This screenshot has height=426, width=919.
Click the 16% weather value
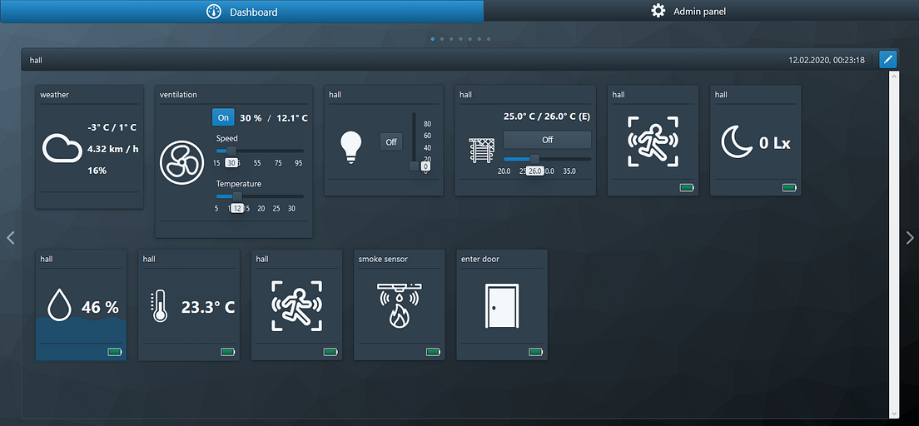click(x=97, y=171)
